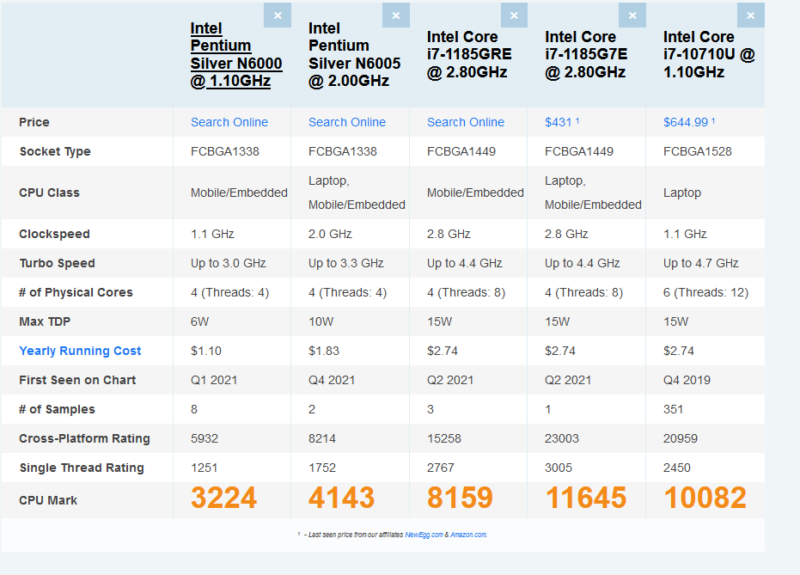Select single thread rating 2767
800x575 pixels.
pos(440,468)
